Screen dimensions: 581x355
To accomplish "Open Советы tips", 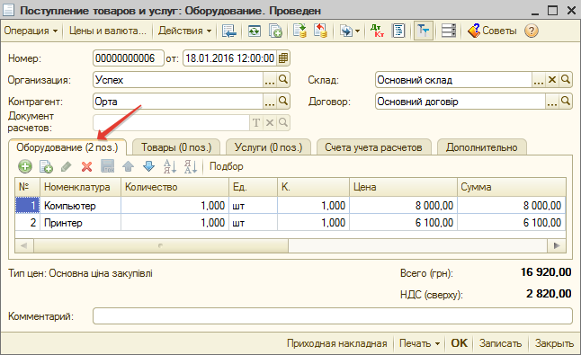I will pos(492,31).
